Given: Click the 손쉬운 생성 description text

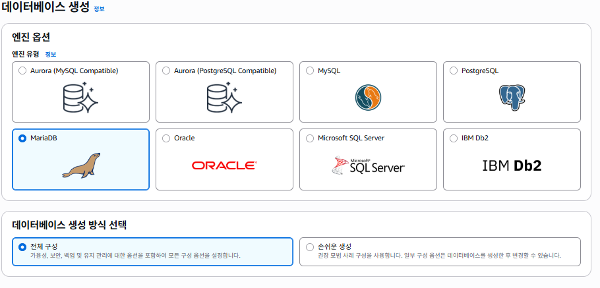Looking at the screenshot, I should point(439,255).
